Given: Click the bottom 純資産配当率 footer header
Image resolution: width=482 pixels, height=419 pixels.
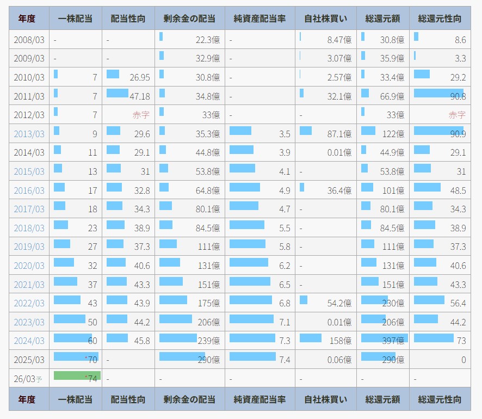Looking at the screenshot, I should 259,399.
